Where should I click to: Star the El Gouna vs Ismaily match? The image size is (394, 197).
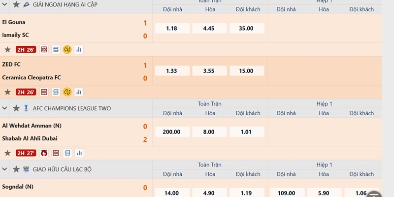click(x=7, y=50)
